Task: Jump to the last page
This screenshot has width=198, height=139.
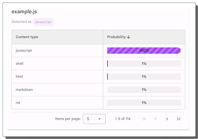Action: 179,119
